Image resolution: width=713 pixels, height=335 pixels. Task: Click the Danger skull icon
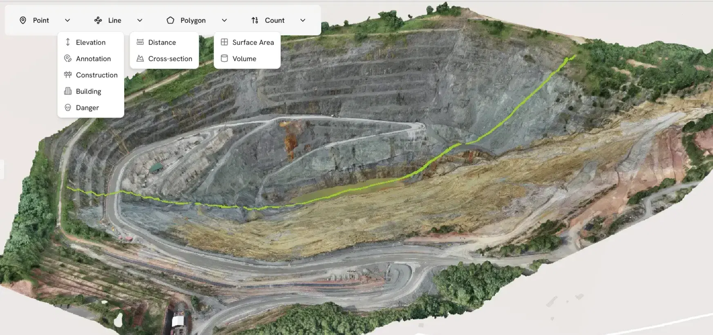point(68,108)
